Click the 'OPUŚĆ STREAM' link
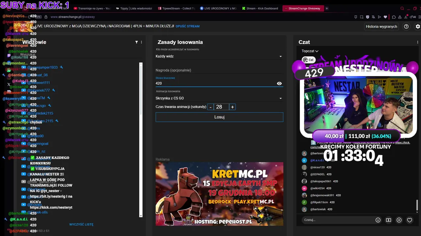This screenshot has height=236, width=421. point(187,26)
